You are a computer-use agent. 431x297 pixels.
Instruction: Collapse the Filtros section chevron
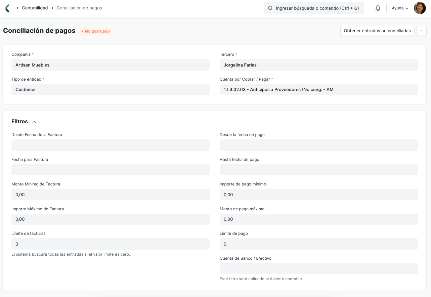(34, 122)
